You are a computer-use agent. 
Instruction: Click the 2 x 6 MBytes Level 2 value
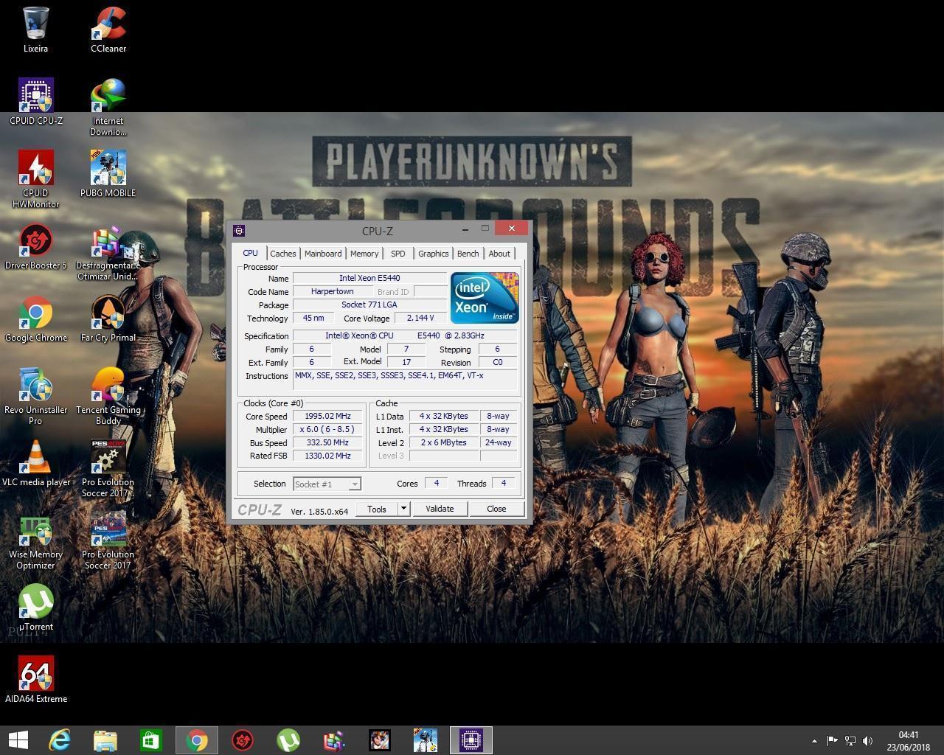pos(444,442)
